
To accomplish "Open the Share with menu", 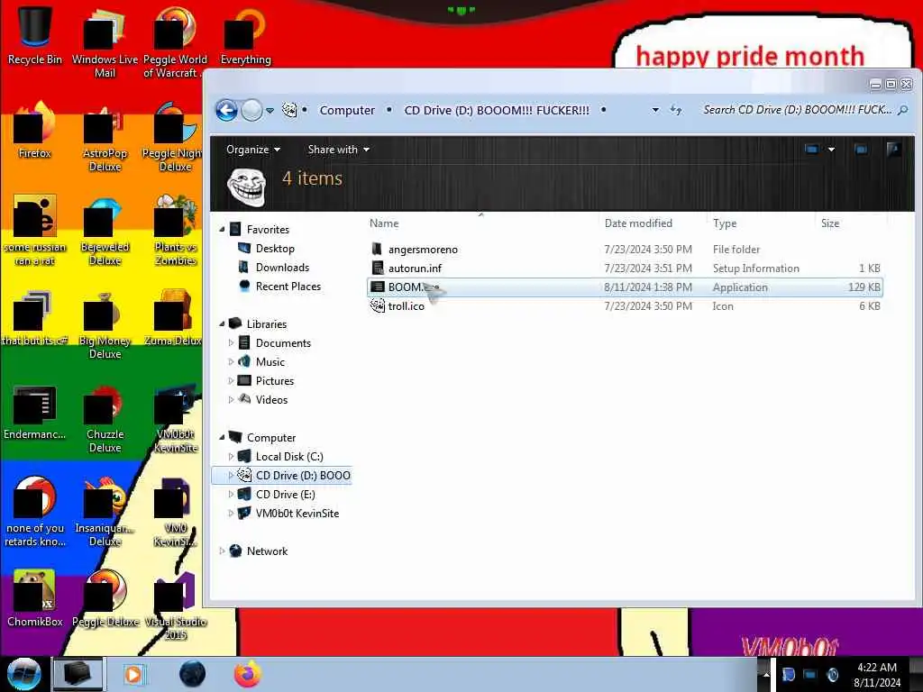I will click(x=339, y=150).
